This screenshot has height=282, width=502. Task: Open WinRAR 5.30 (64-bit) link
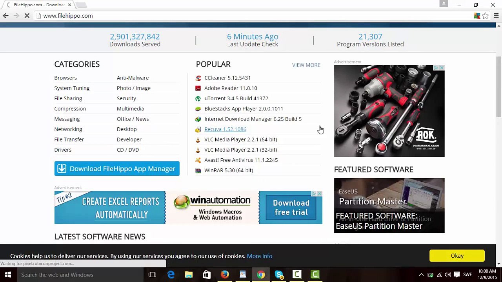point(229,170)
